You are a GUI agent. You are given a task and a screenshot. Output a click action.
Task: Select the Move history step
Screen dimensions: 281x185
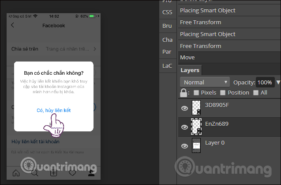pyautogui.click(x=229, y=57)
